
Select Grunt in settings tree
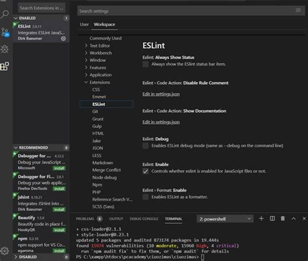tap(97, 119)
